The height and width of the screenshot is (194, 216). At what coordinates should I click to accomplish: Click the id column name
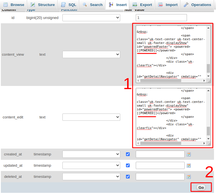coord(13,18)
